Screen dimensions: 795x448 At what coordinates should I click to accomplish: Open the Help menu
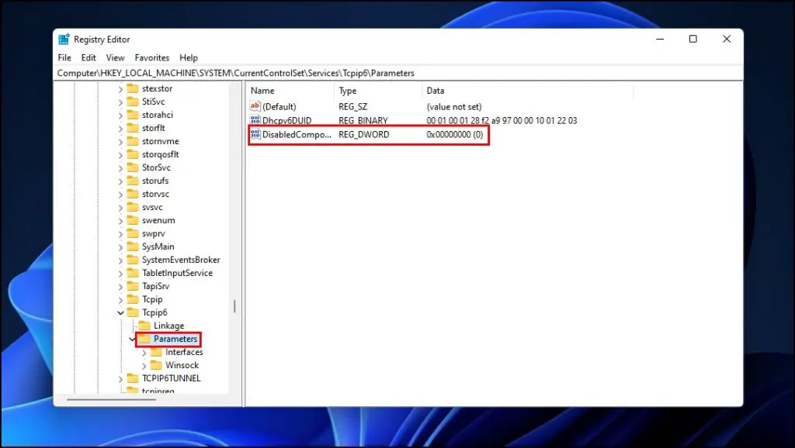189,57
